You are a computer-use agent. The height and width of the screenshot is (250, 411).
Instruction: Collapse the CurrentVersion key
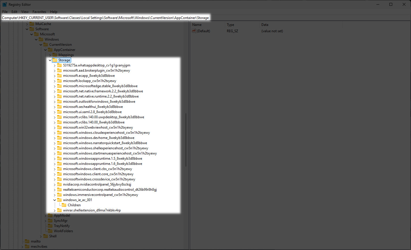pyautogui.click(x=41, y=45)
